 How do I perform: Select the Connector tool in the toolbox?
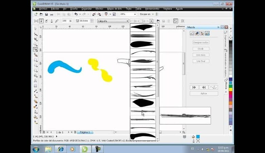click(x=35, y=96)
